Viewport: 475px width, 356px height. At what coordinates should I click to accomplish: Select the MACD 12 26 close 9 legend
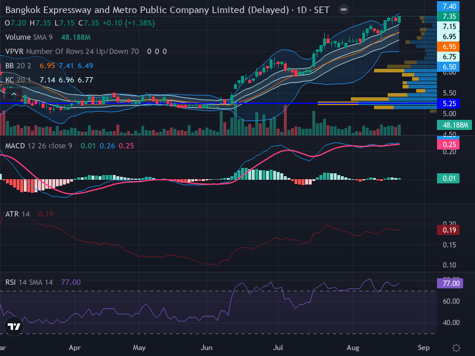point(39,146)
